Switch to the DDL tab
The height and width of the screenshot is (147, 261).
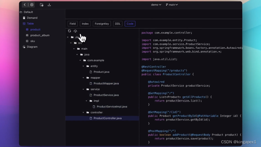(x=118, y=24)
